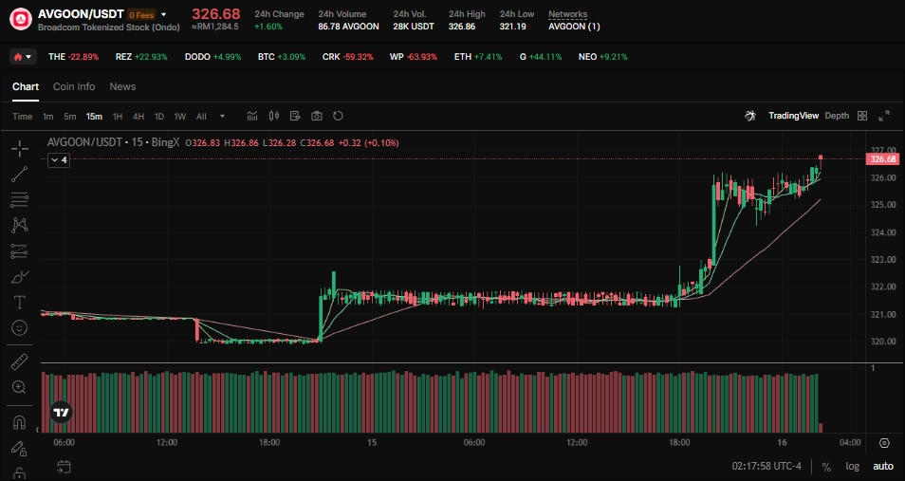Open the indicators chart icon
905x481 pixels.
pos(252,116)
